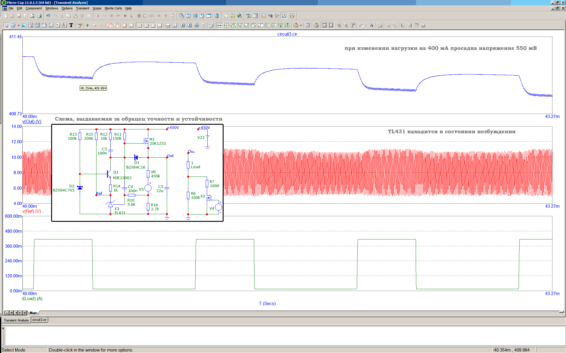Click the Properties icon left of Run

click(x=79, y=25)
